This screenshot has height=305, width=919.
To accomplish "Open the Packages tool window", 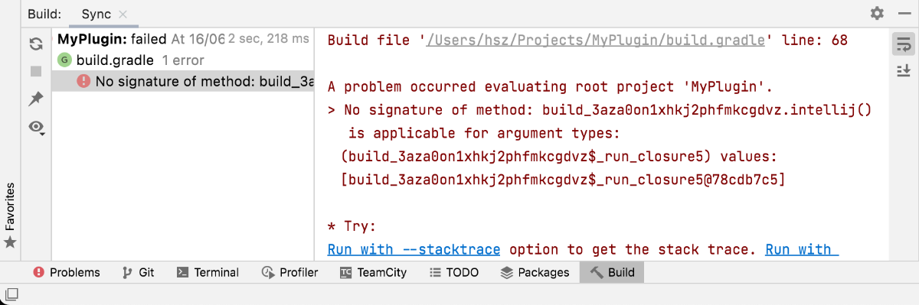I will (535, 272).
